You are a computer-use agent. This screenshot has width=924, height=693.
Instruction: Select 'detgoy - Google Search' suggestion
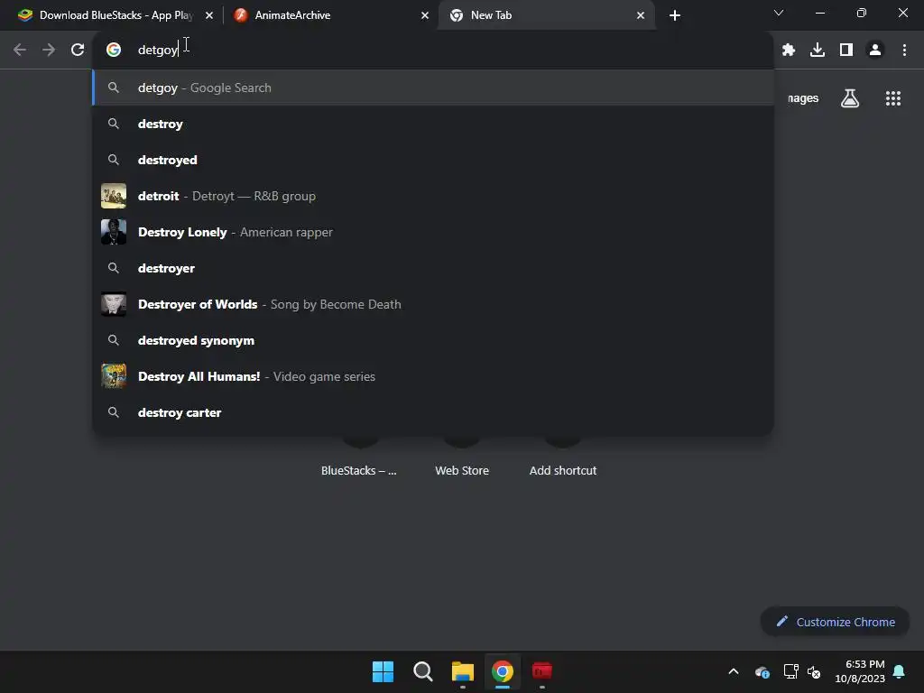(x=433, y=88)
